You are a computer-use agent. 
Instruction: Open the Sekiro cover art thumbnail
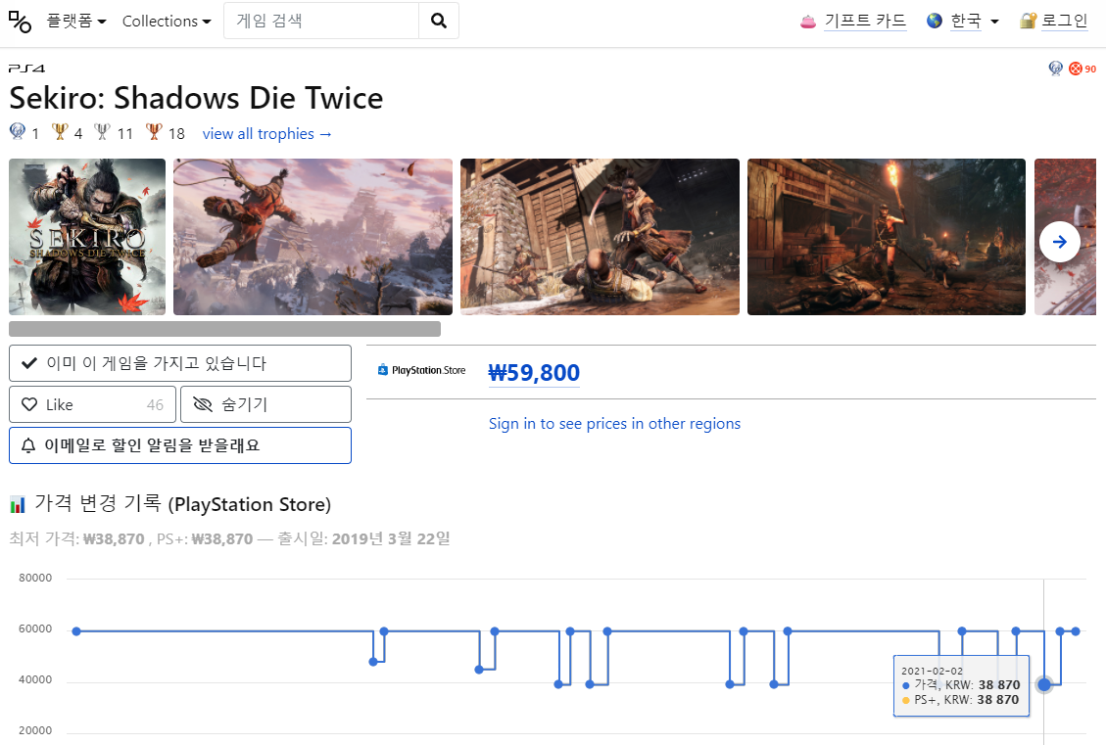point(87,237)
